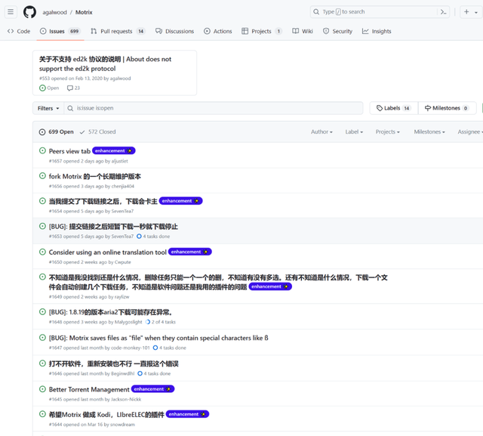Click comments icon on pinned ed2k issue

pyautogui.click(x=70, y=88)
